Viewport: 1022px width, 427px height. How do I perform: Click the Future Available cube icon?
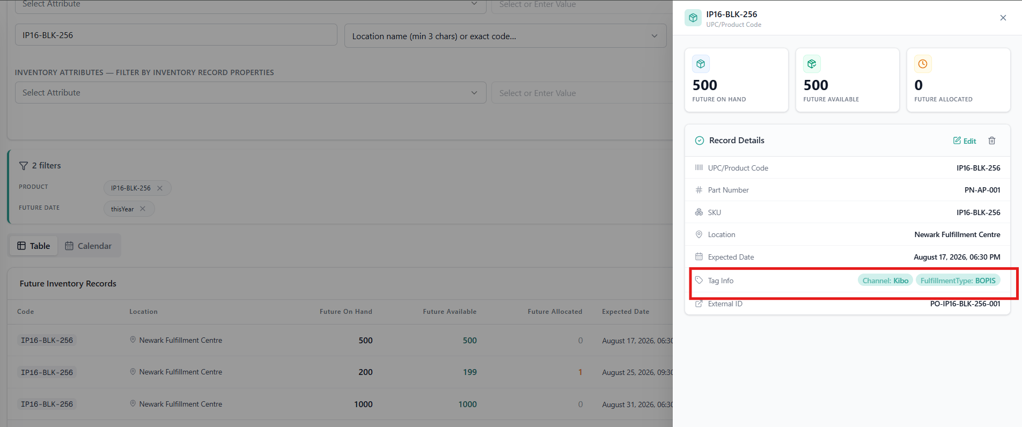pos(812,64)
